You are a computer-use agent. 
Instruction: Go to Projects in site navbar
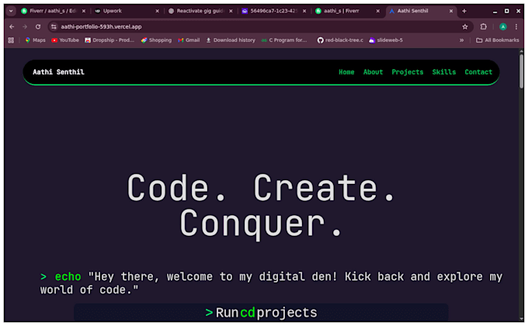(408, 72)
